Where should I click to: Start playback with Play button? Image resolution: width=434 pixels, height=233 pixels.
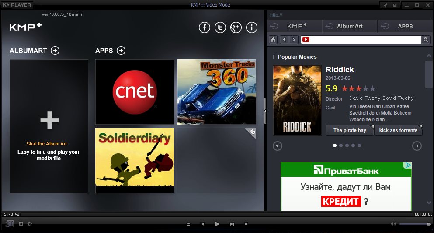[217, 224]
